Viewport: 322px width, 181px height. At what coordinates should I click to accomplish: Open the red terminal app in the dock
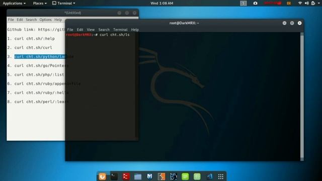click(x=126, y=176)
